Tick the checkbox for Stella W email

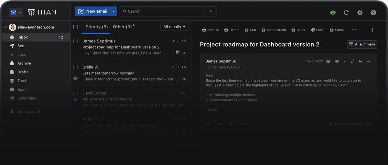point(75,67)
